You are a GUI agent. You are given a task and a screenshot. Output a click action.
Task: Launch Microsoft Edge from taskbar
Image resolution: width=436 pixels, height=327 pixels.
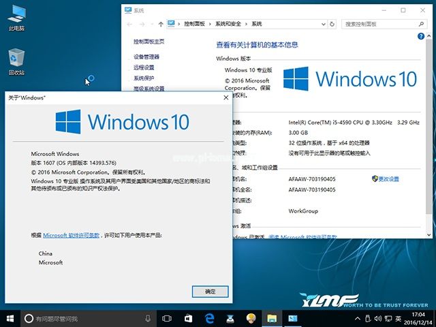(x=209, y=319)
